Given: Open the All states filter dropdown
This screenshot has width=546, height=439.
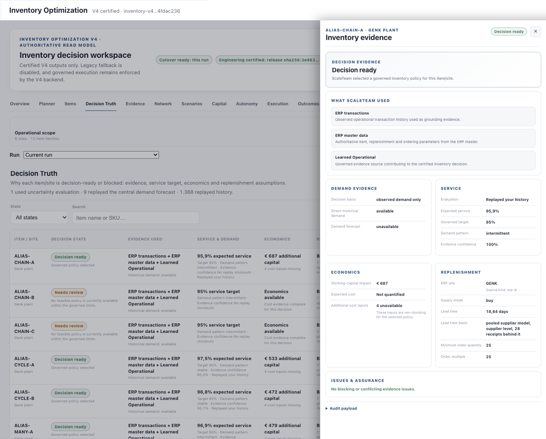Looking at the screenshot, I should (39, 218).
